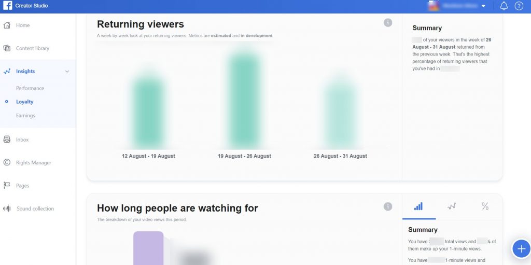
Task: Select the bar chart summary tab
Action: click(x=418, y=206)
